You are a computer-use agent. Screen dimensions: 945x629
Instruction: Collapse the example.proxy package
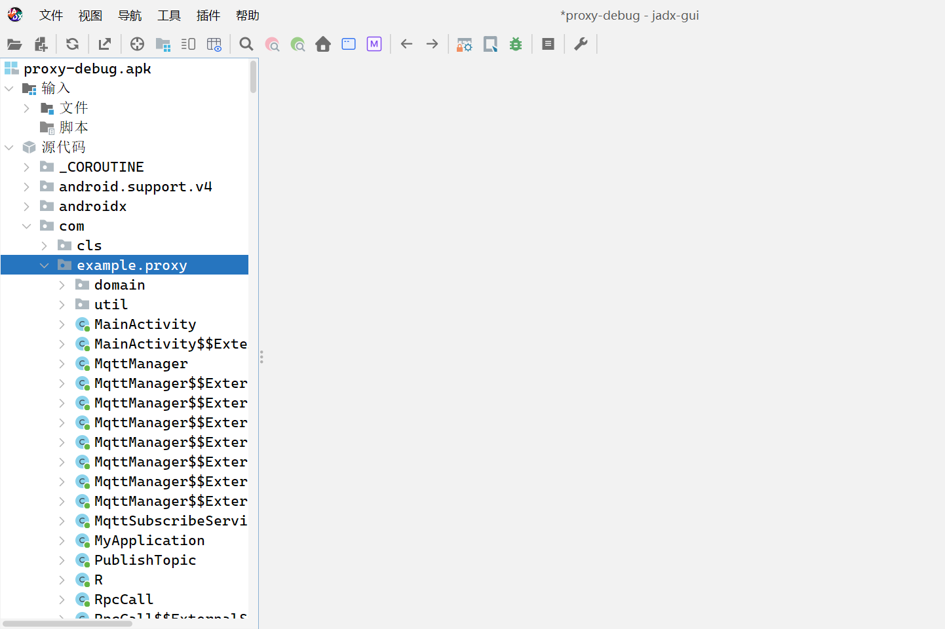coord(45,265)
